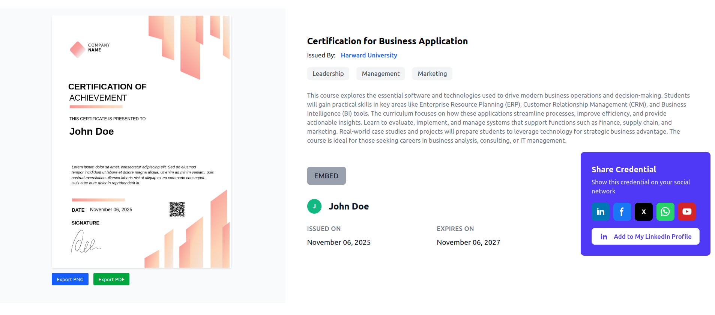Screen dimensions: 715x315
Task: Share credential on WhatsApp icon
Action: tap(665, 212)
